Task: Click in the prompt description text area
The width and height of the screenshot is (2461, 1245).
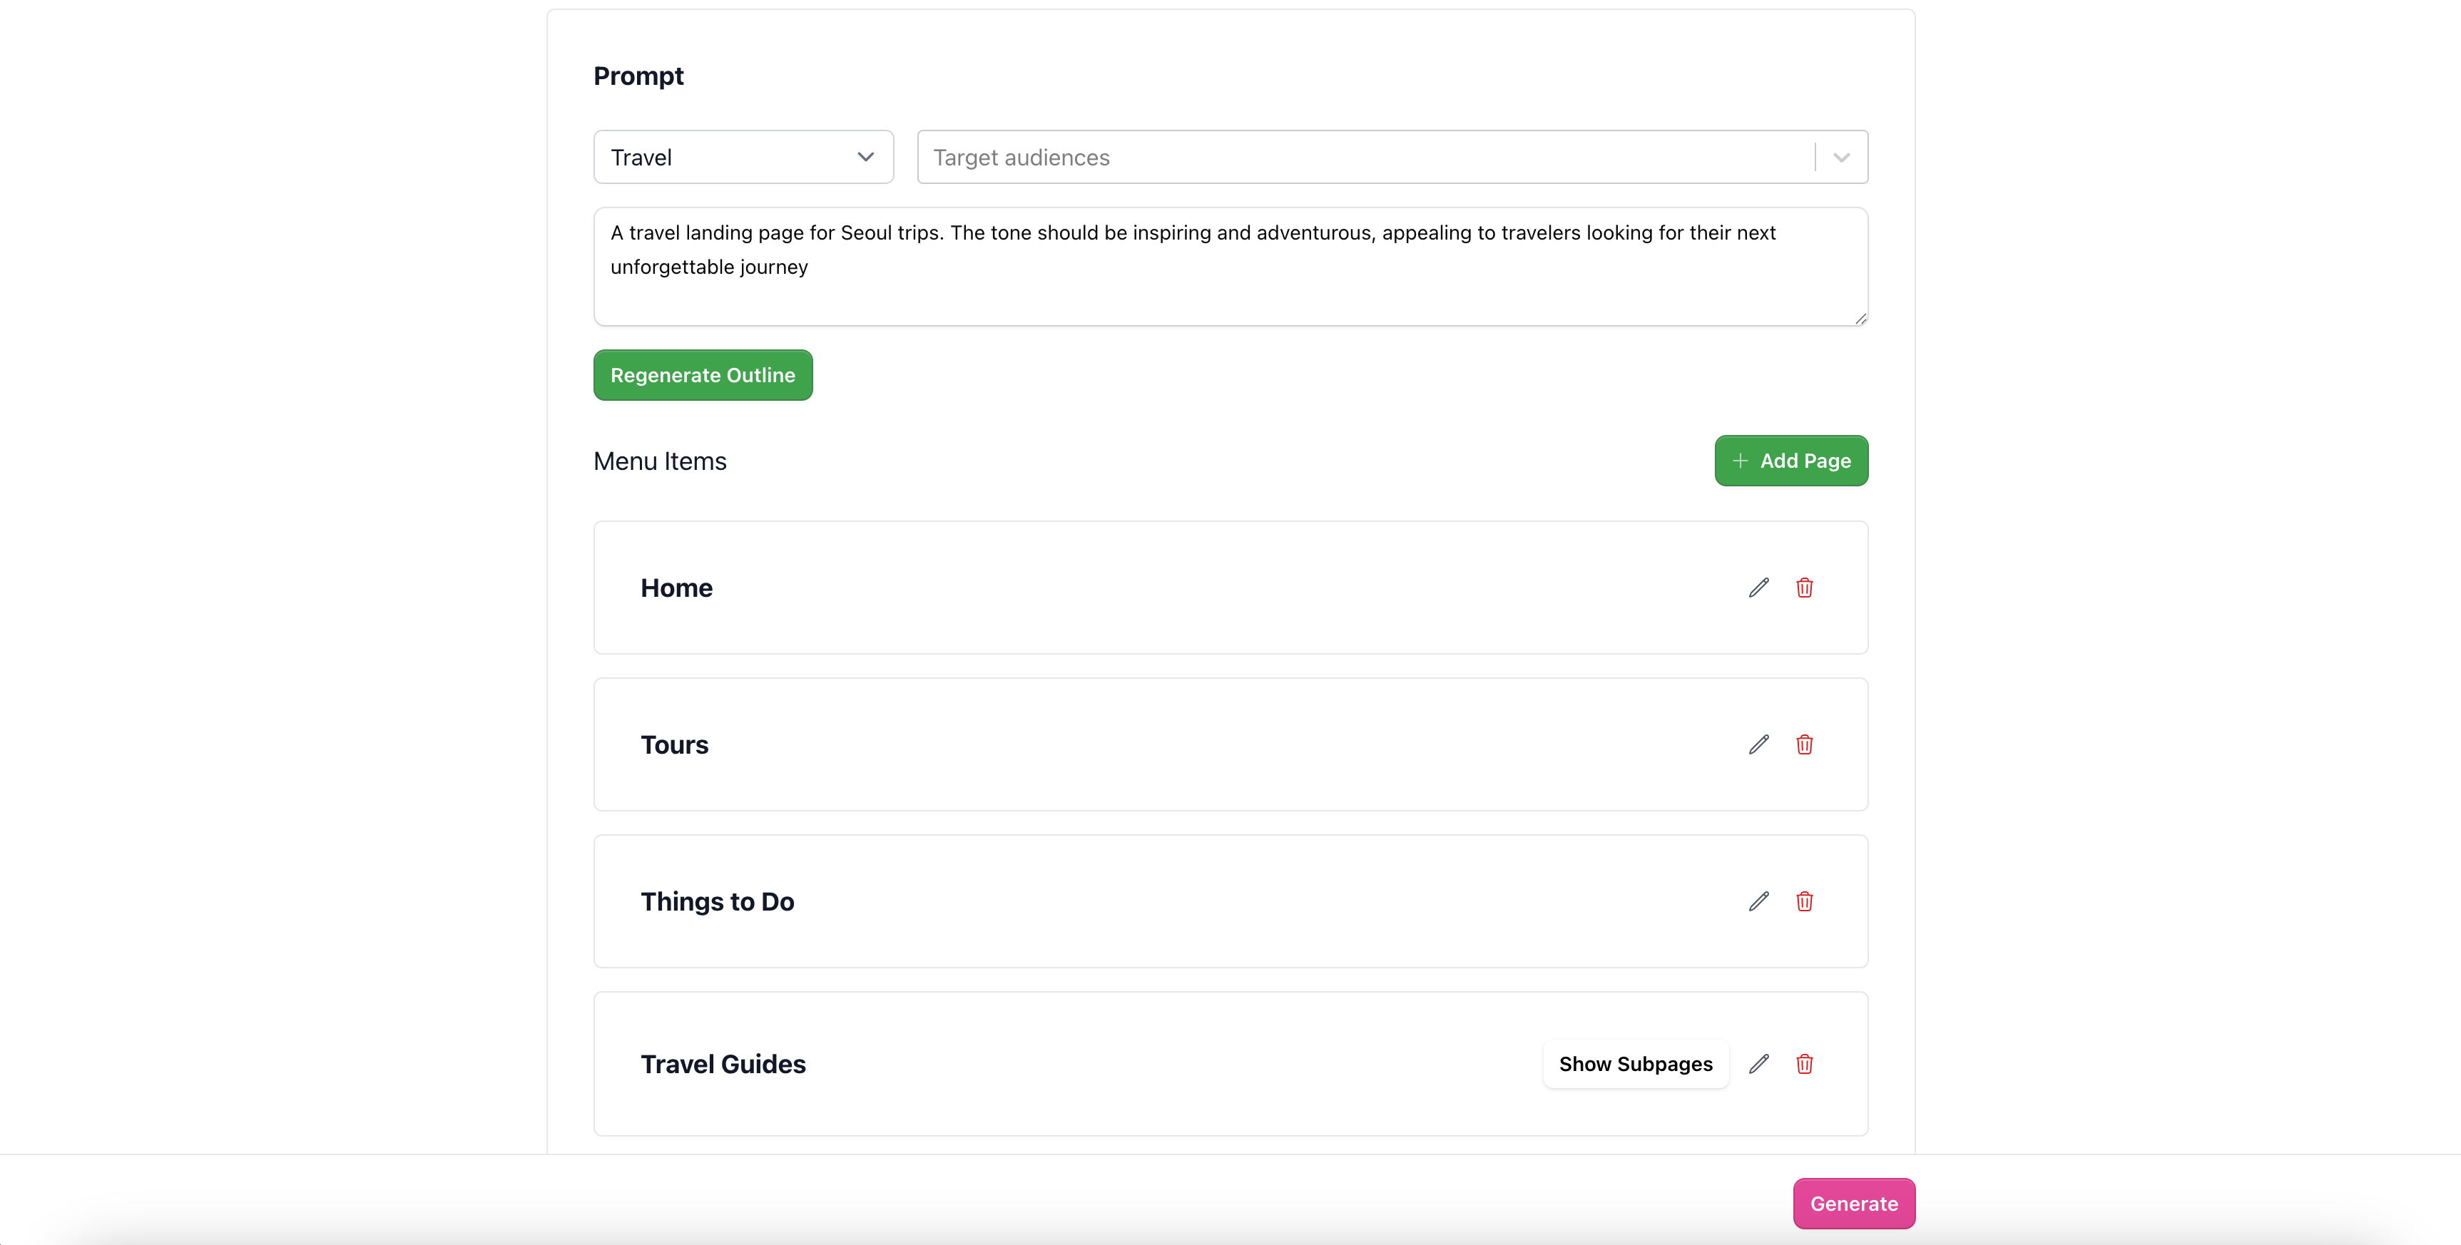Action: [x=1230, y=267]
